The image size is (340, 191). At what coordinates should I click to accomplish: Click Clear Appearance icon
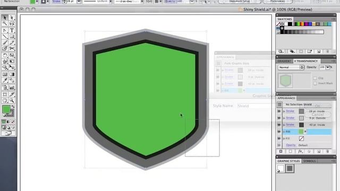click(309, 151)
